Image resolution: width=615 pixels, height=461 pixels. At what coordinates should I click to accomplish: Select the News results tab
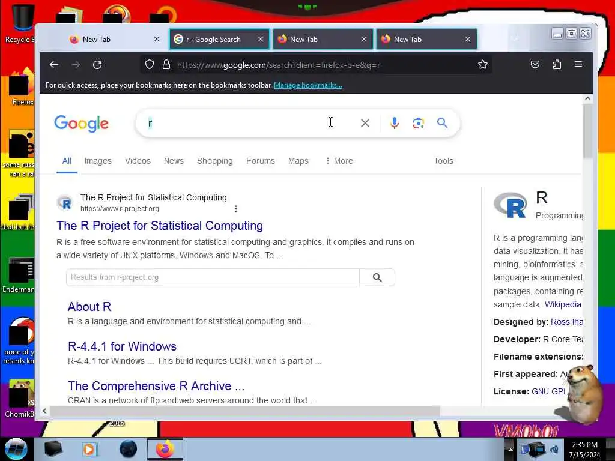point(174,161)
